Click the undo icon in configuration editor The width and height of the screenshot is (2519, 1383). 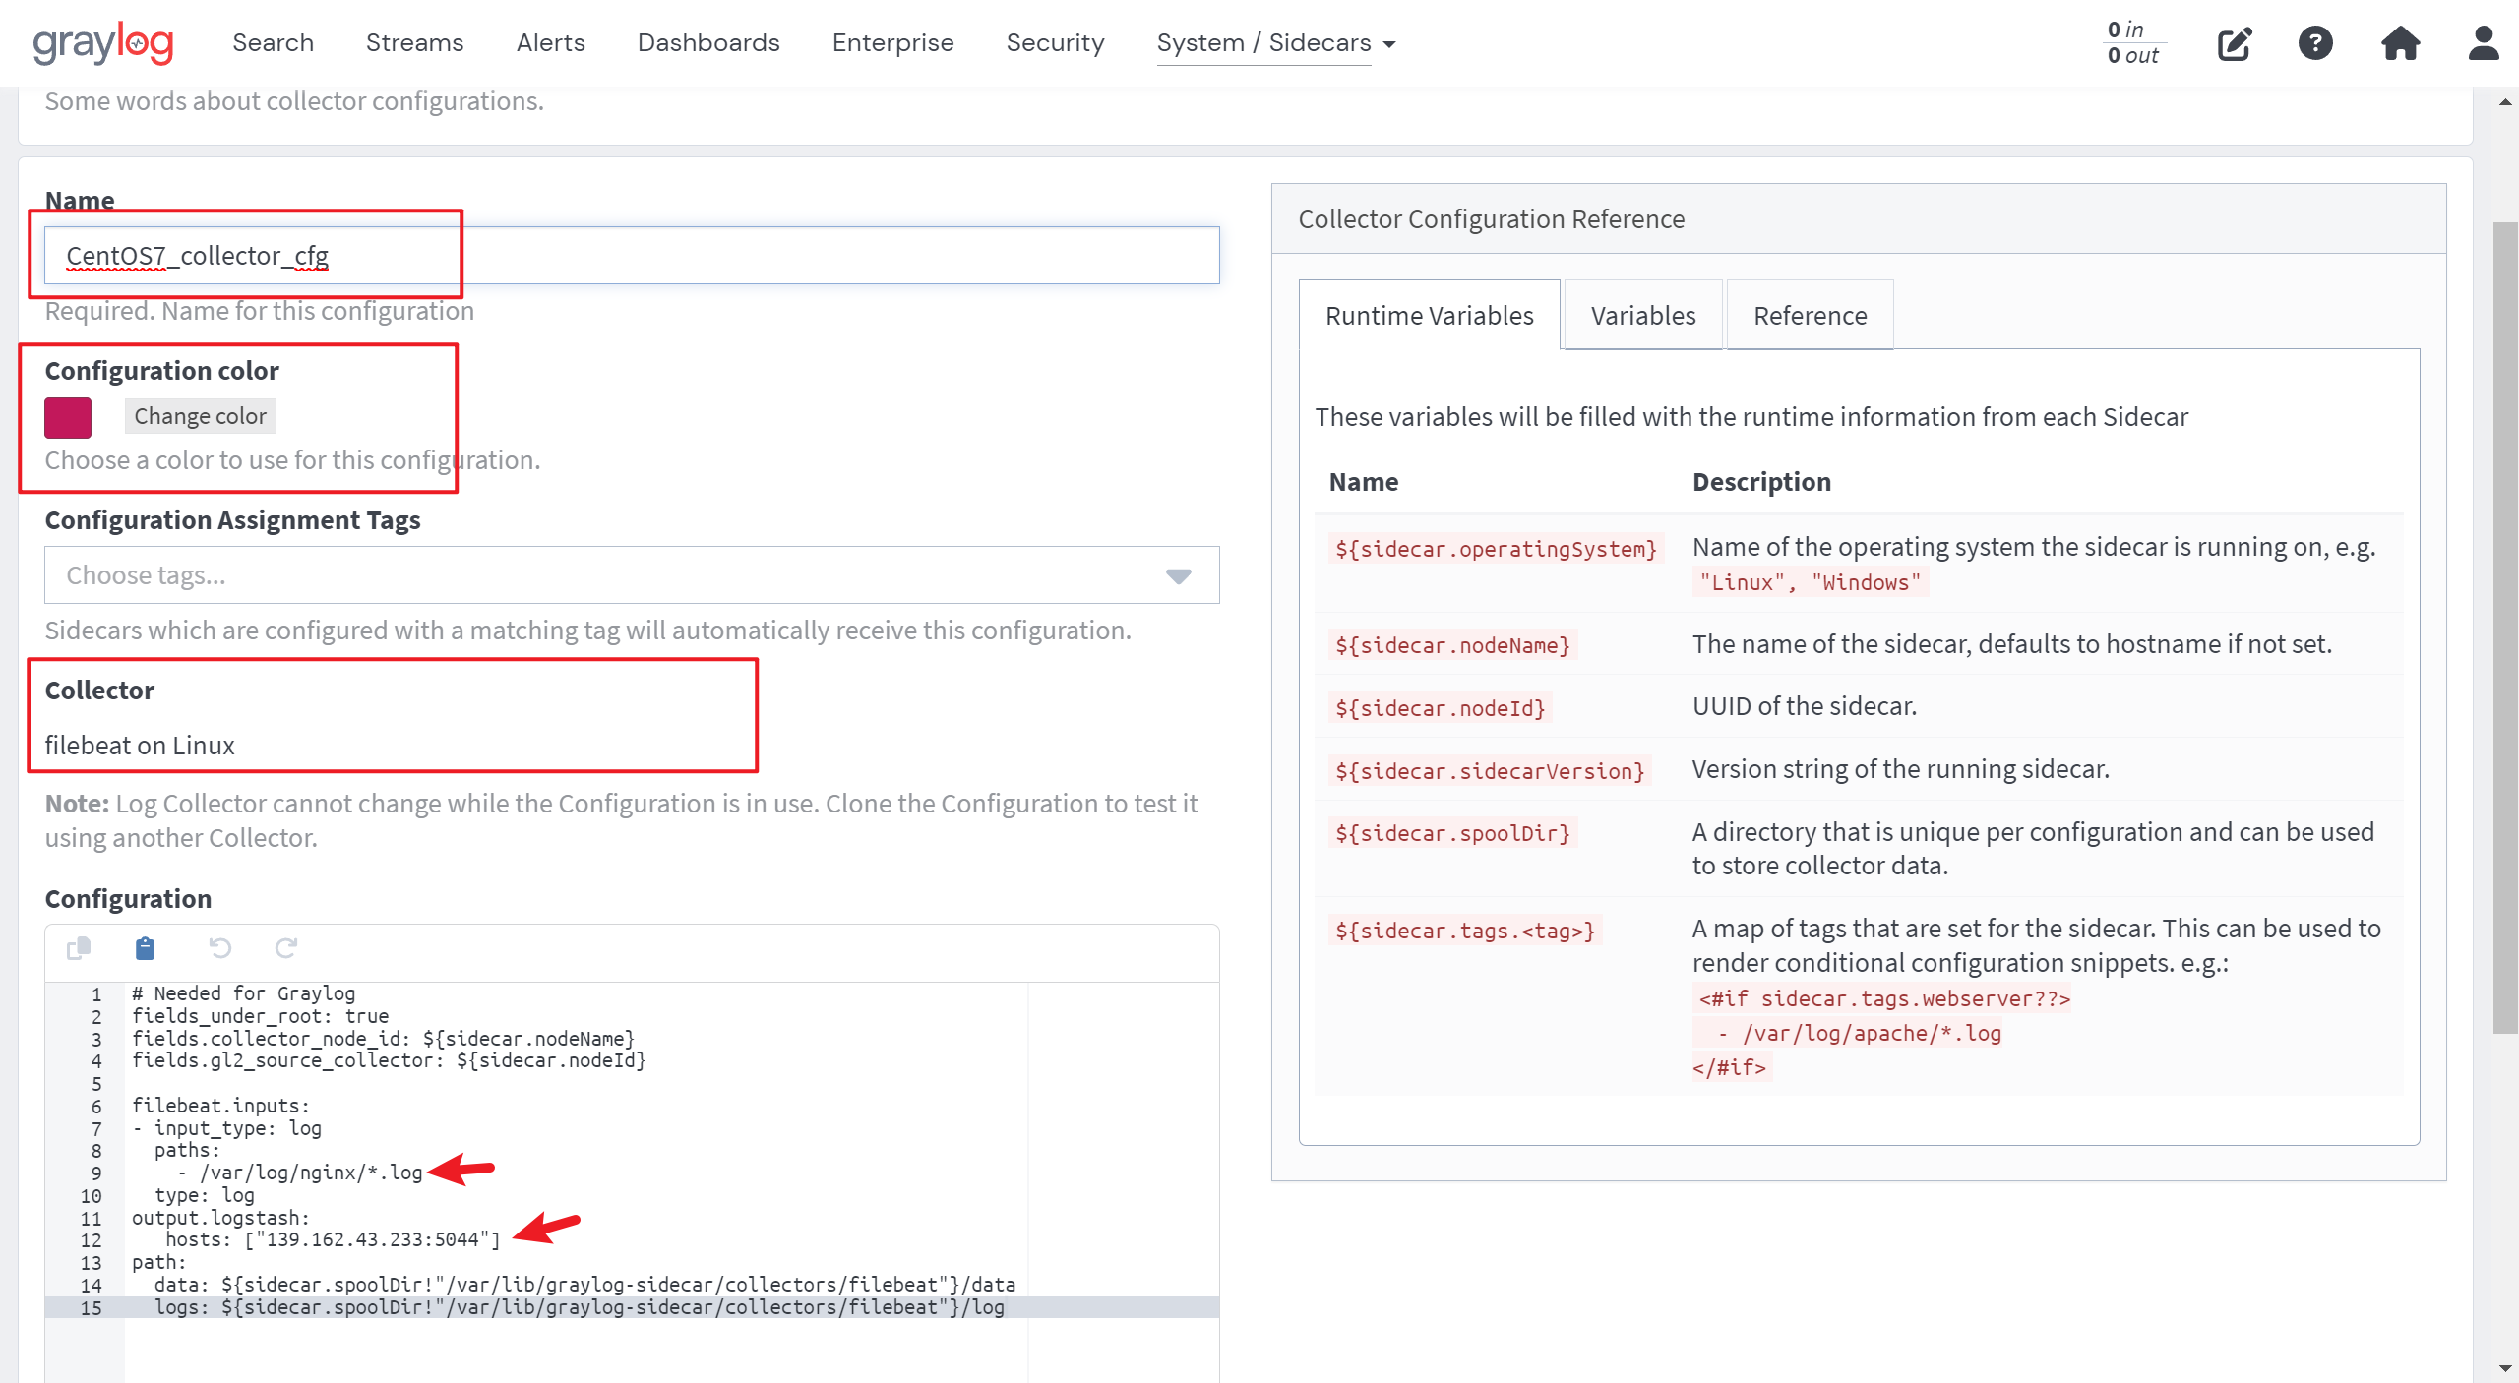220,948
